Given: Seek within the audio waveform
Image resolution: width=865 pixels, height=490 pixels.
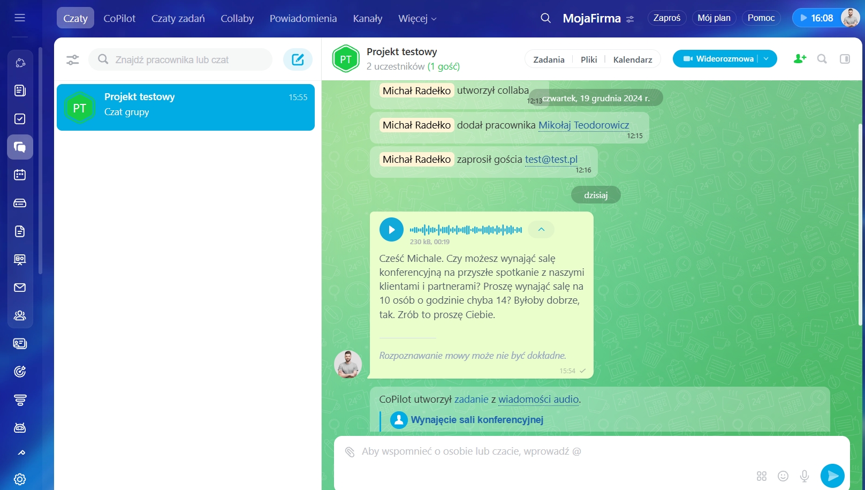Looking at the screenshot, I should 466,230.
